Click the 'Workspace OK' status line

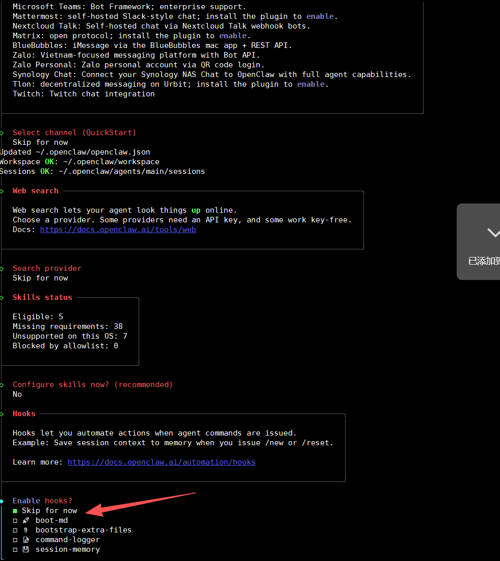coord(80,162)
